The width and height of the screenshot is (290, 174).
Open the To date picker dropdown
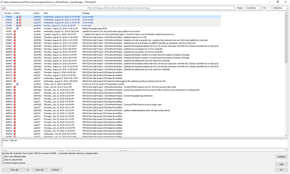pyautogui.click(x=286, y=8)
